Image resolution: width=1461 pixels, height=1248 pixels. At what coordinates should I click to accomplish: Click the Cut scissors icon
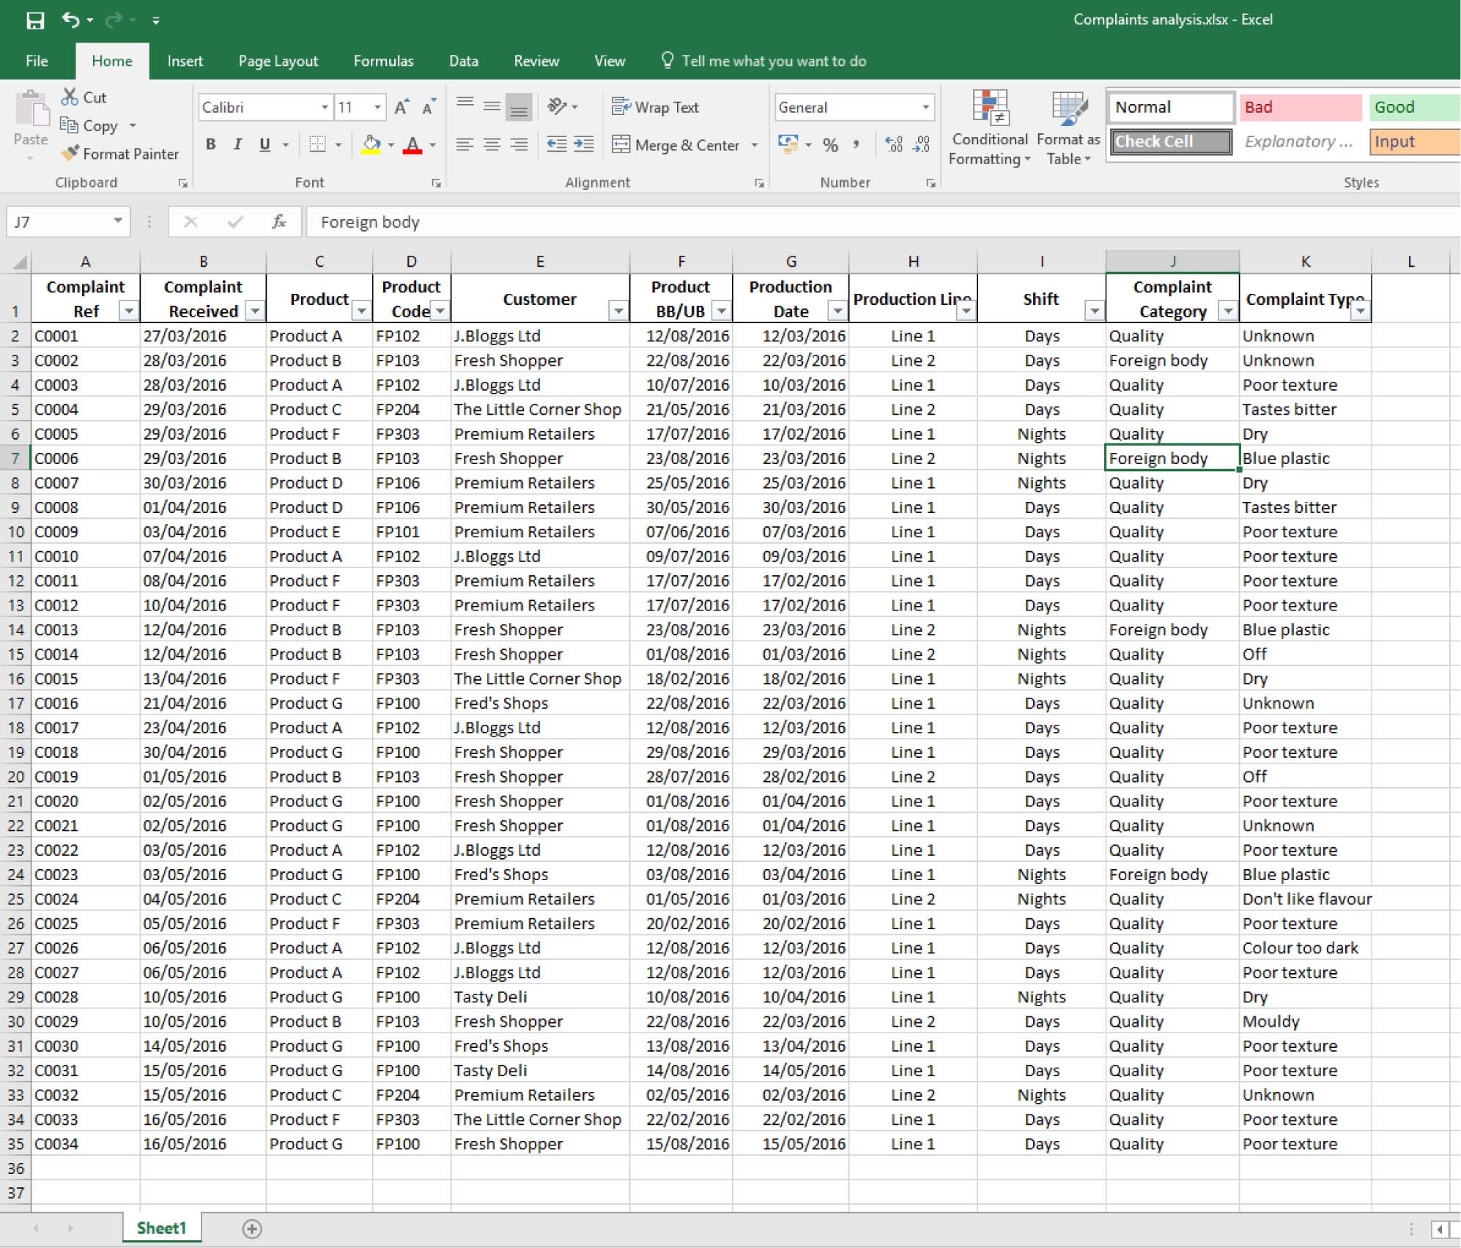[x=70, y=97]
